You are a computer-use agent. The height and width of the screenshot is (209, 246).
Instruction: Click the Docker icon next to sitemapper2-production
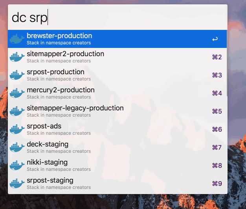[x=17, y=57]
